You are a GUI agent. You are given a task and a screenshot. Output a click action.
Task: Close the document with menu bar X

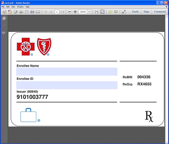166,7
